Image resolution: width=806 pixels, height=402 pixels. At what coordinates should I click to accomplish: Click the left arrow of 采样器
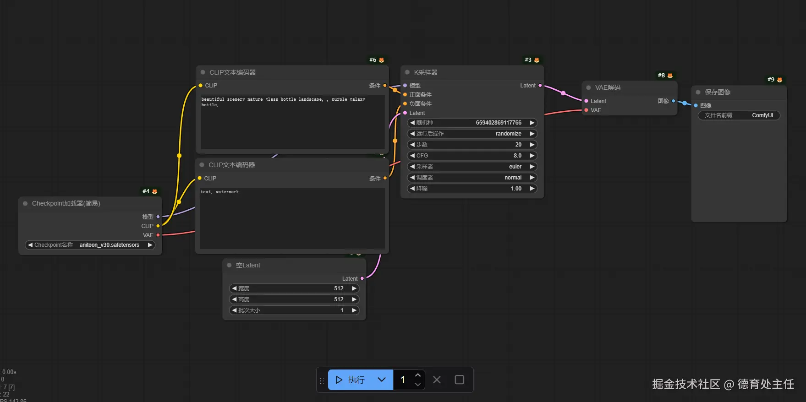(412, 167)
